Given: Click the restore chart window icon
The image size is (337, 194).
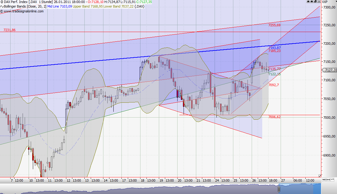Looking at the screenshot, I should point(315,2).
